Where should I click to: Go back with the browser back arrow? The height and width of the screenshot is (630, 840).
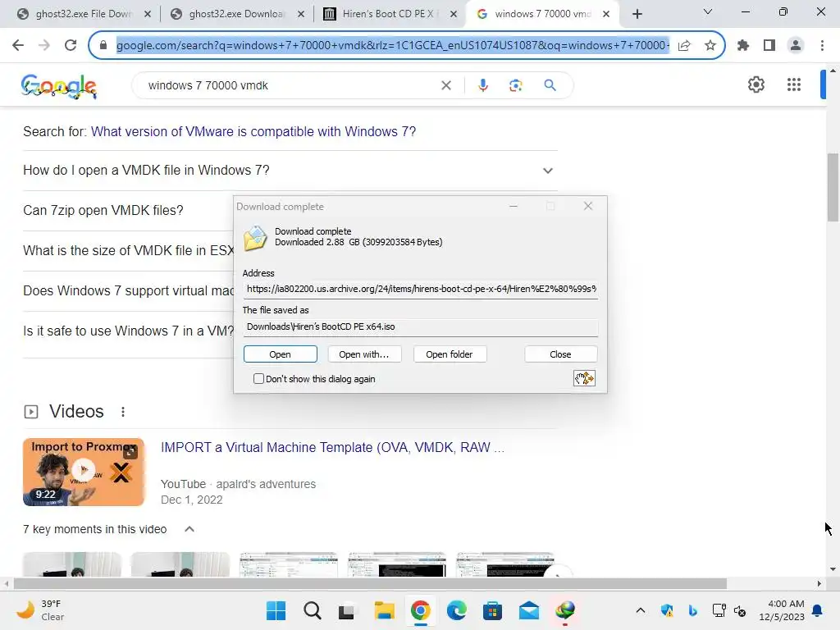(18, 45)
